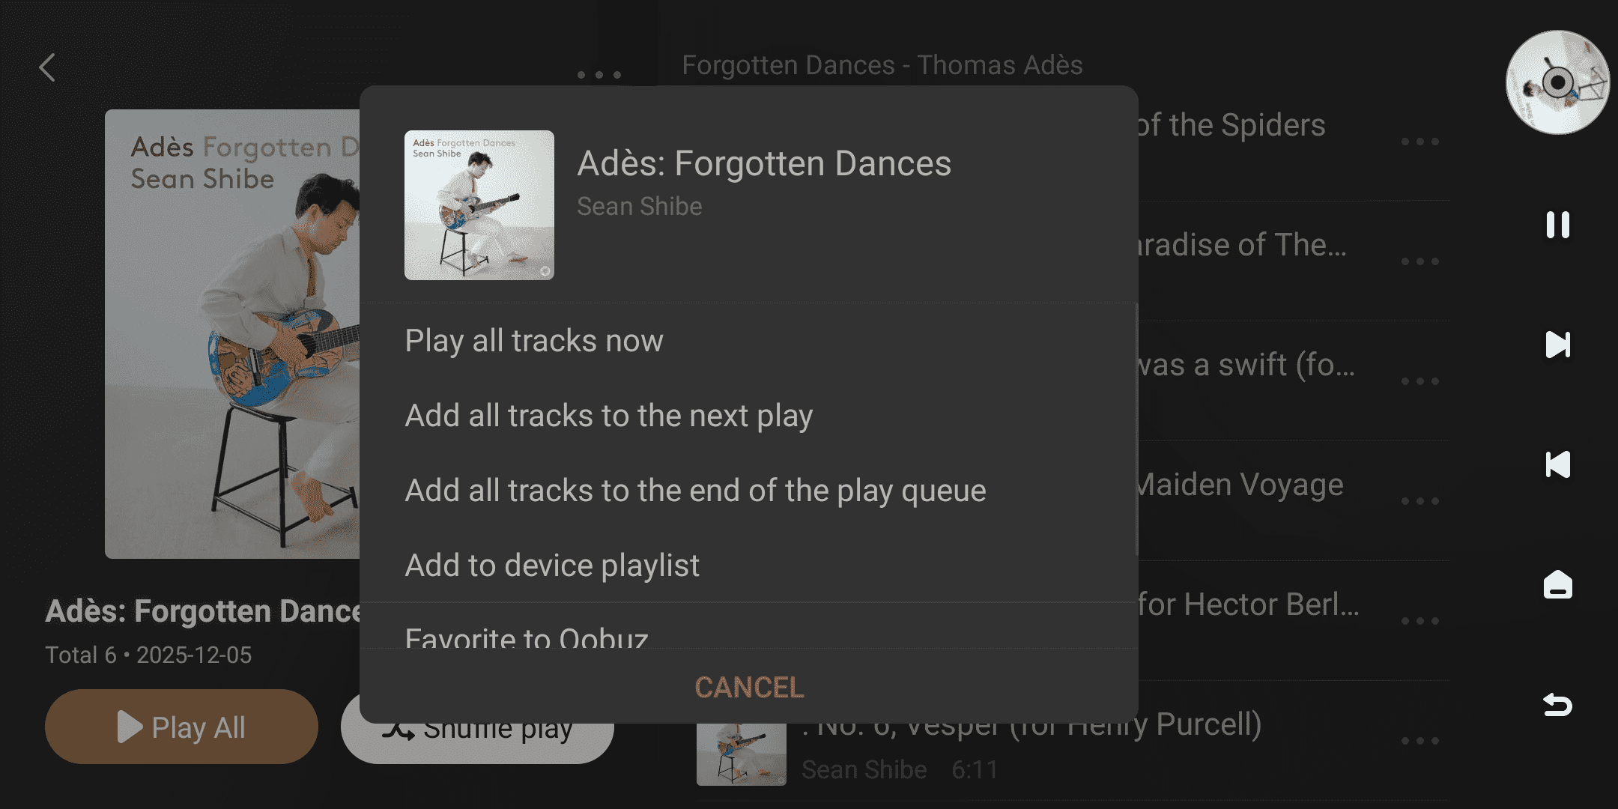
Task: Pause the current playback
Action: 1557,225
